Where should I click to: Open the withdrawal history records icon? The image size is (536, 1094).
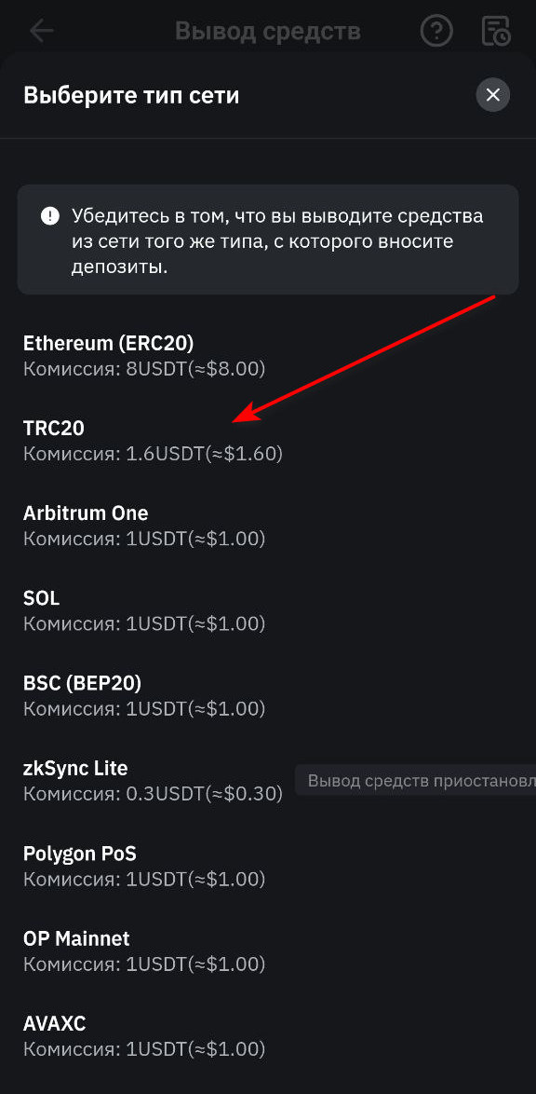[x=495, y=31]
